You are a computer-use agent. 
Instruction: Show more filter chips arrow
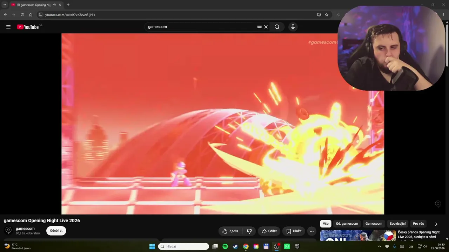click(x=436, y=224)
